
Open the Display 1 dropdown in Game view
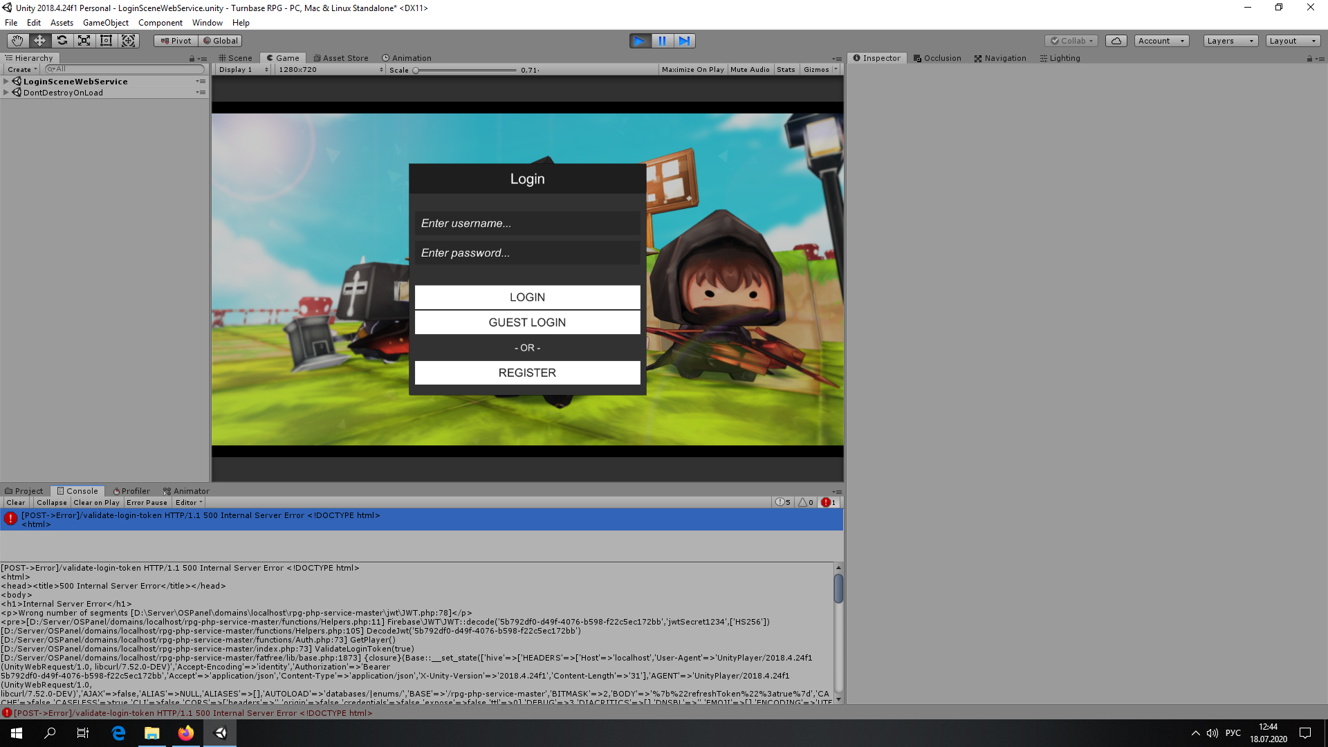[241, 69]
